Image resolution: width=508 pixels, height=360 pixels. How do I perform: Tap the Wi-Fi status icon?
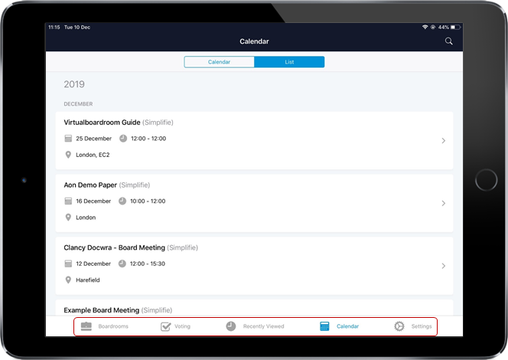[x=425, y=28]
